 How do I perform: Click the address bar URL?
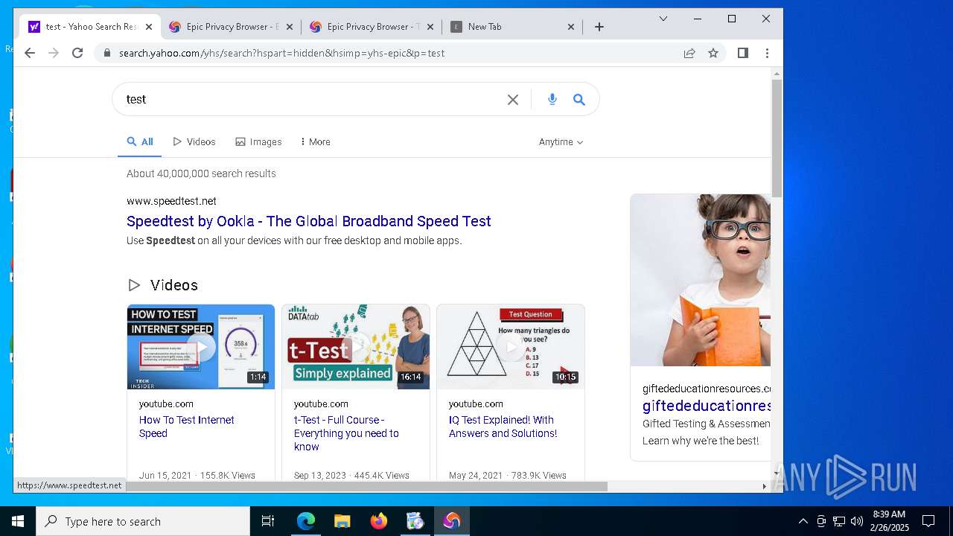coord(281,53)
